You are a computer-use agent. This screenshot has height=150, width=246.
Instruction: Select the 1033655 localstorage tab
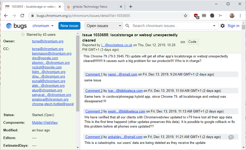tap(33, 7)
